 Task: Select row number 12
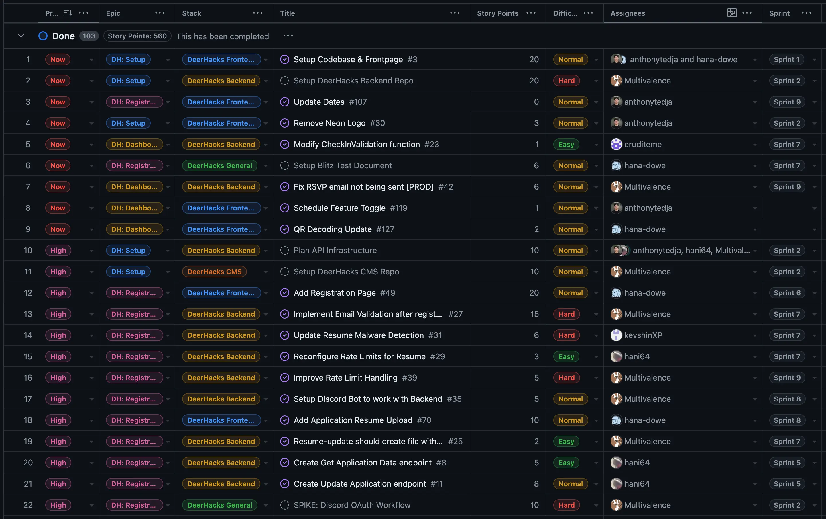(28, 293)
